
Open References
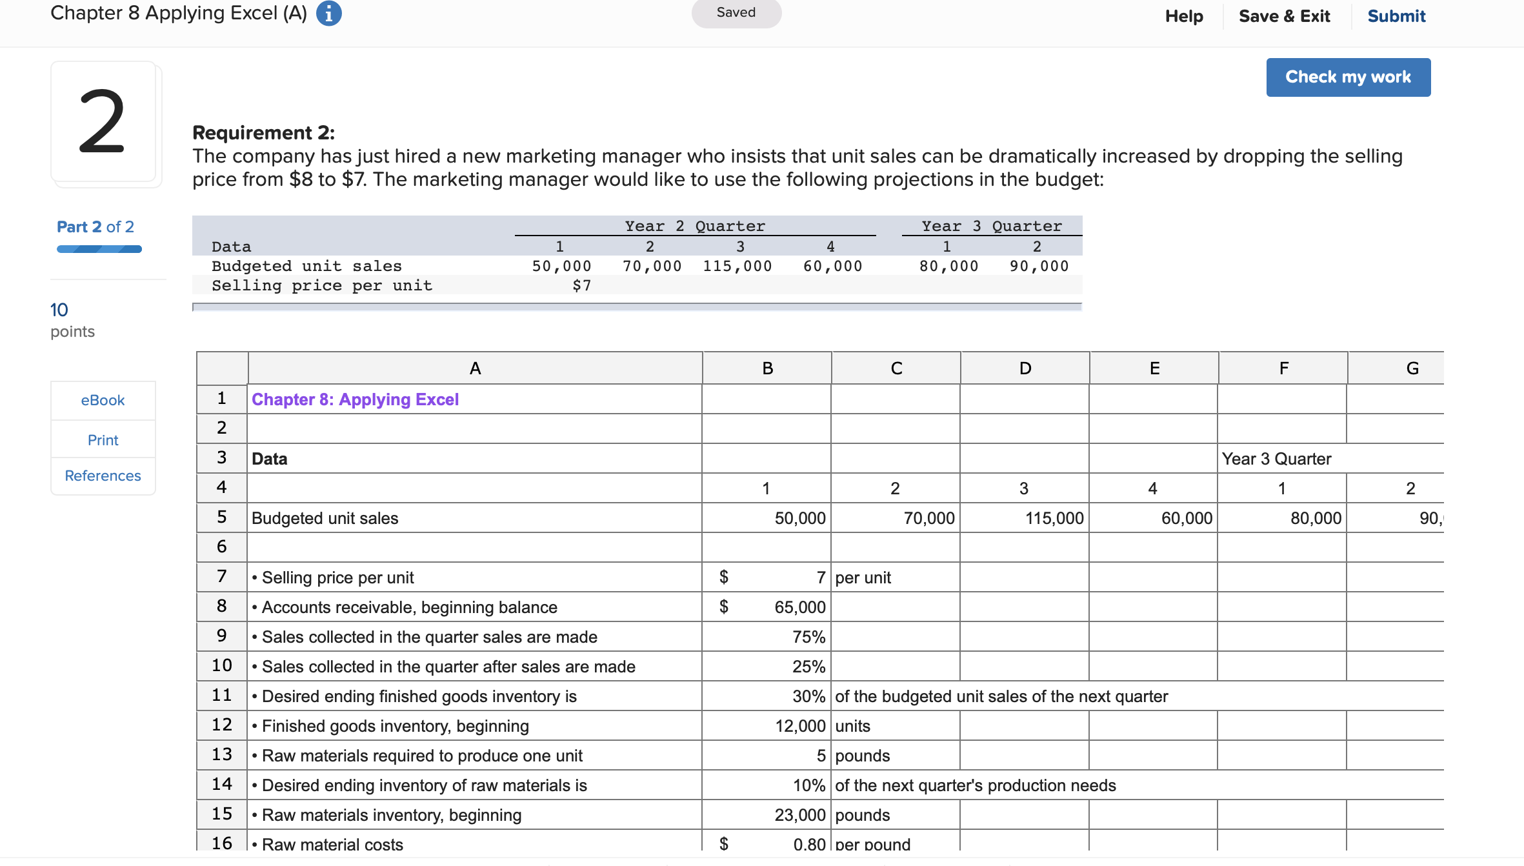pyautogui.click(x=102, y=476)
